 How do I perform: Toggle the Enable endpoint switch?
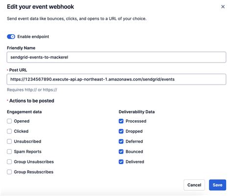coord(11,37)
